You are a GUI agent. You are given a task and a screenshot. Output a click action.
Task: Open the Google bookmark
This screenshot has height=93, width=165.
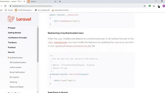[9, 10]
